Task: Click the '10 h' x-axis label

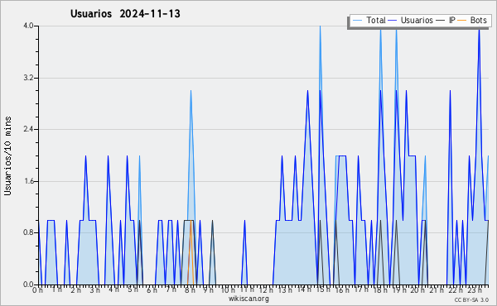Action: [x=228, y=289]
